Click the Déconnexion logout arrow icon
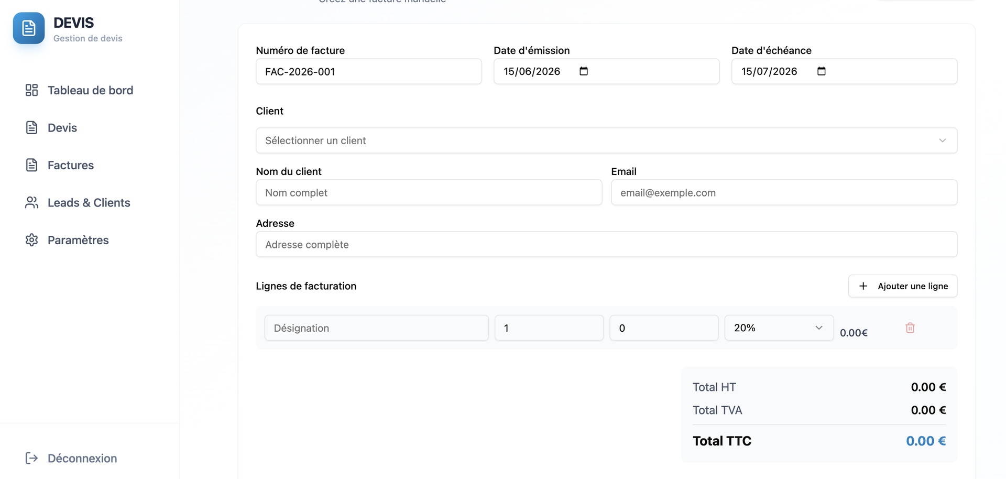The image size is (1006, 479). (31, 458)
